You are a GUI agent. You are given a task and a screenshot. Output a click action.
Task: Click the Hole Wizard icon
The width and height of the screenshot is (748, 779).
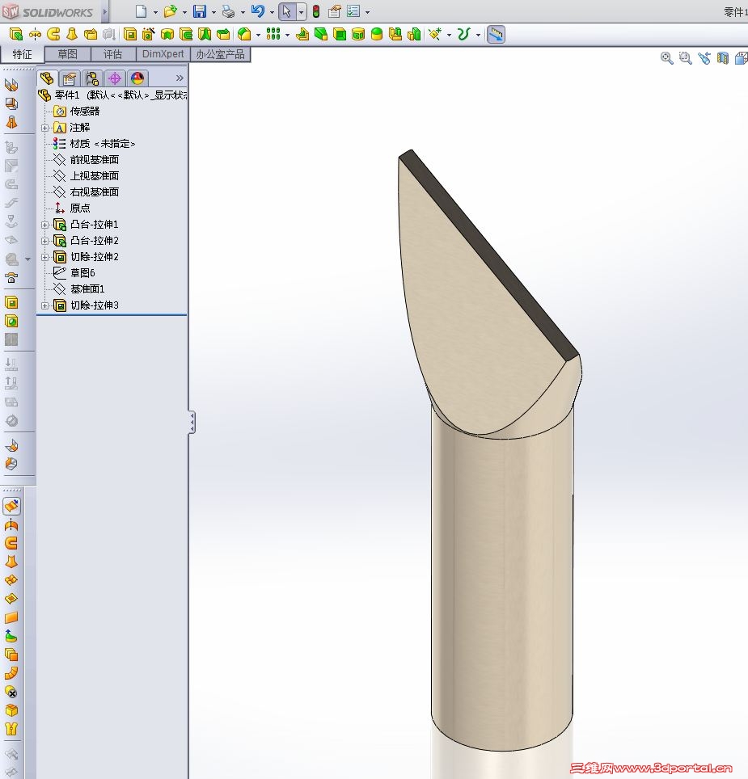(148, 34)
